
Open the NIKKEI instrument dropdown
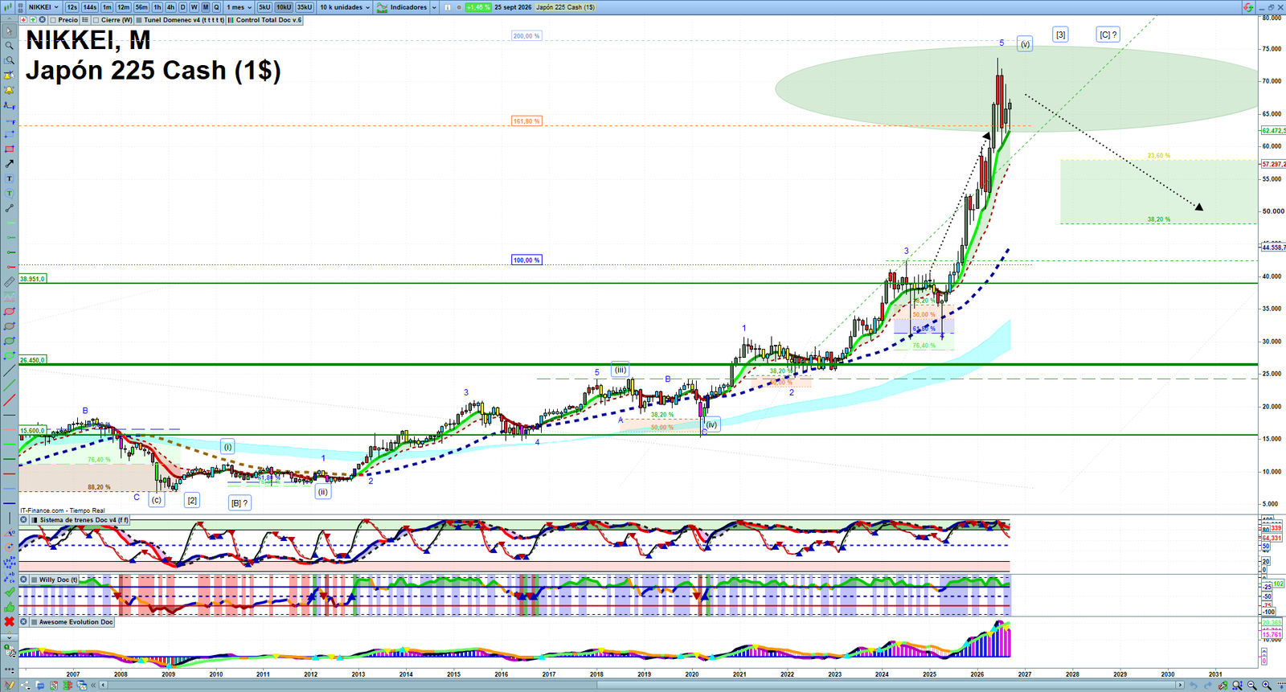click(43, 7)
